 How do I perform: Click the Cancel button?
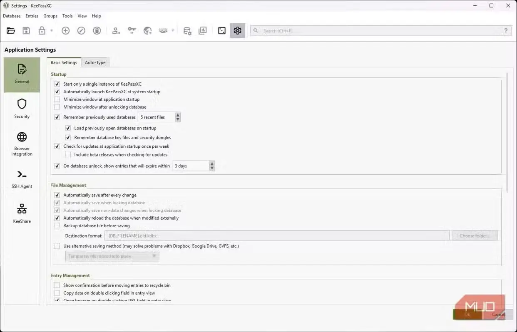tap(498, 315)
